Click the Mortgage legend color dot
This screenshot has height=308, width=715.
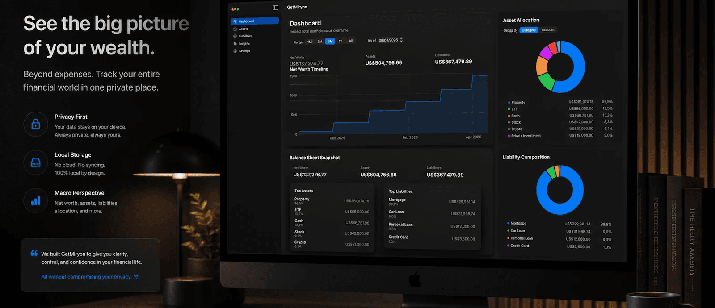coord(508,223)
